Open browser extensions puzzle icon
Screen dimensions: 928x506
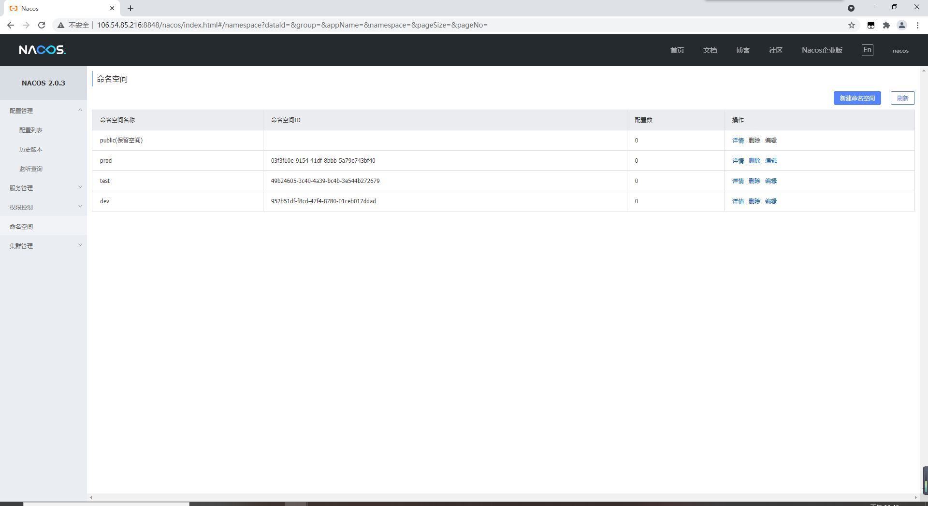886,25
